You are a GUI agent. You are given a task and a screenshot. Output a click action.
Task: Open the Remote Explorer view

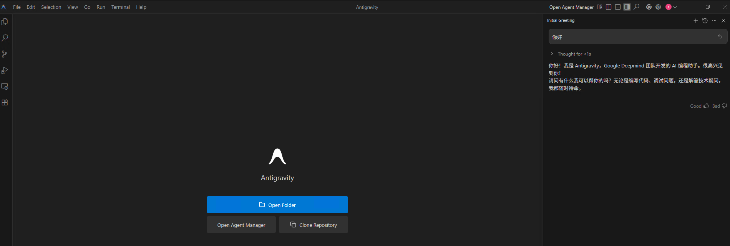pyautogui.click(x=5, y=87)
